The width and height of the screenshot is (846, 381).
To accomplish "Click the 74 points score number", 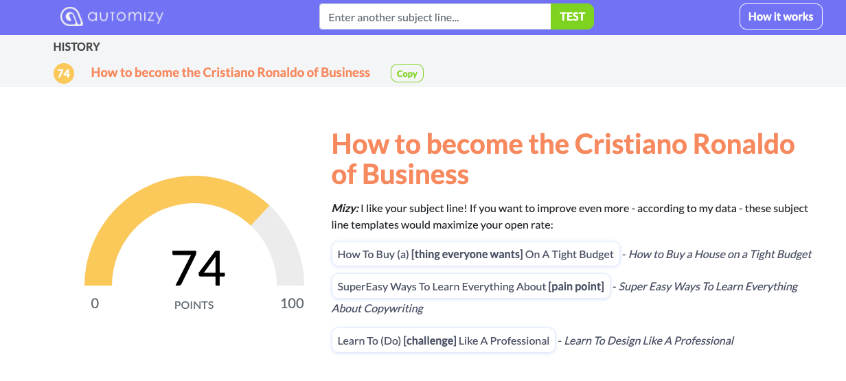I will click(198, 268).
